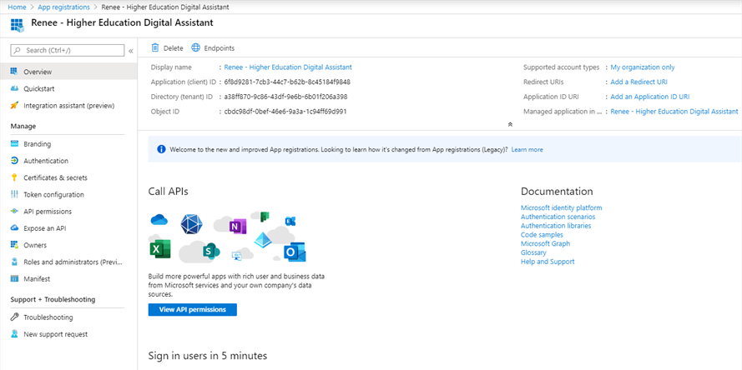The width and height of the screenshot is (742, 370).
Task: Open Microsoft Graph documentation link
Action: pyautogui.click(x=545, y=243)
